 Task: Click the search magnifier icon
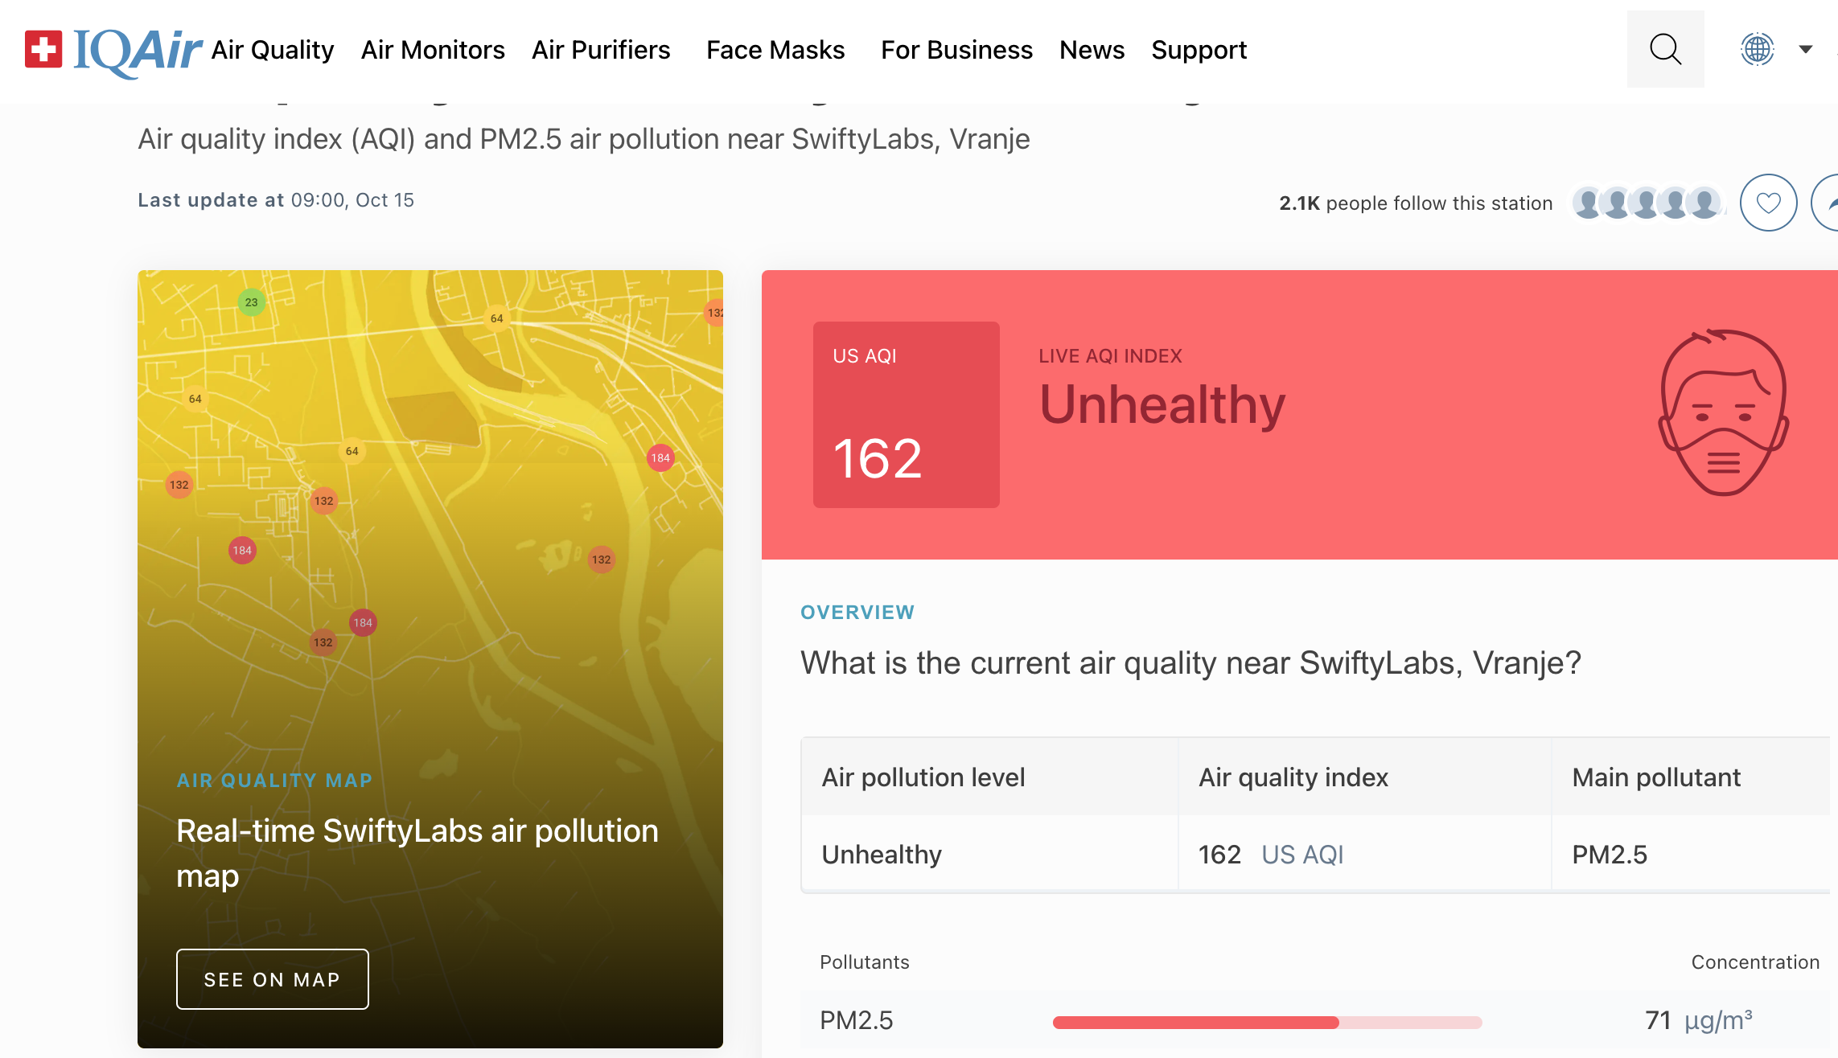click(x=1665, y=50)
